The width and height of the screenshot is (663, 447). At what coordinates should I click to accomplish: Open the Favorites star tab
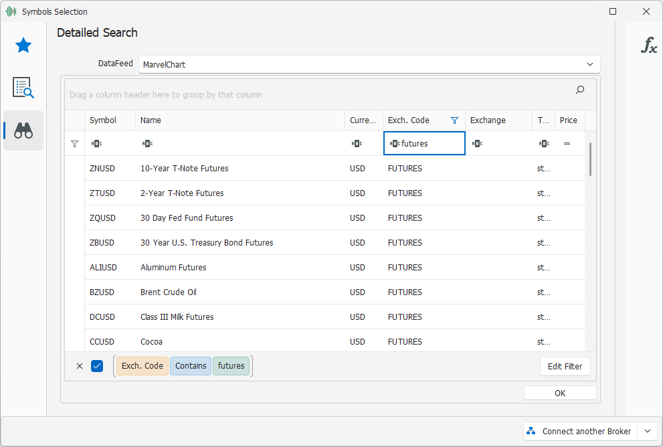coord(23,46)
